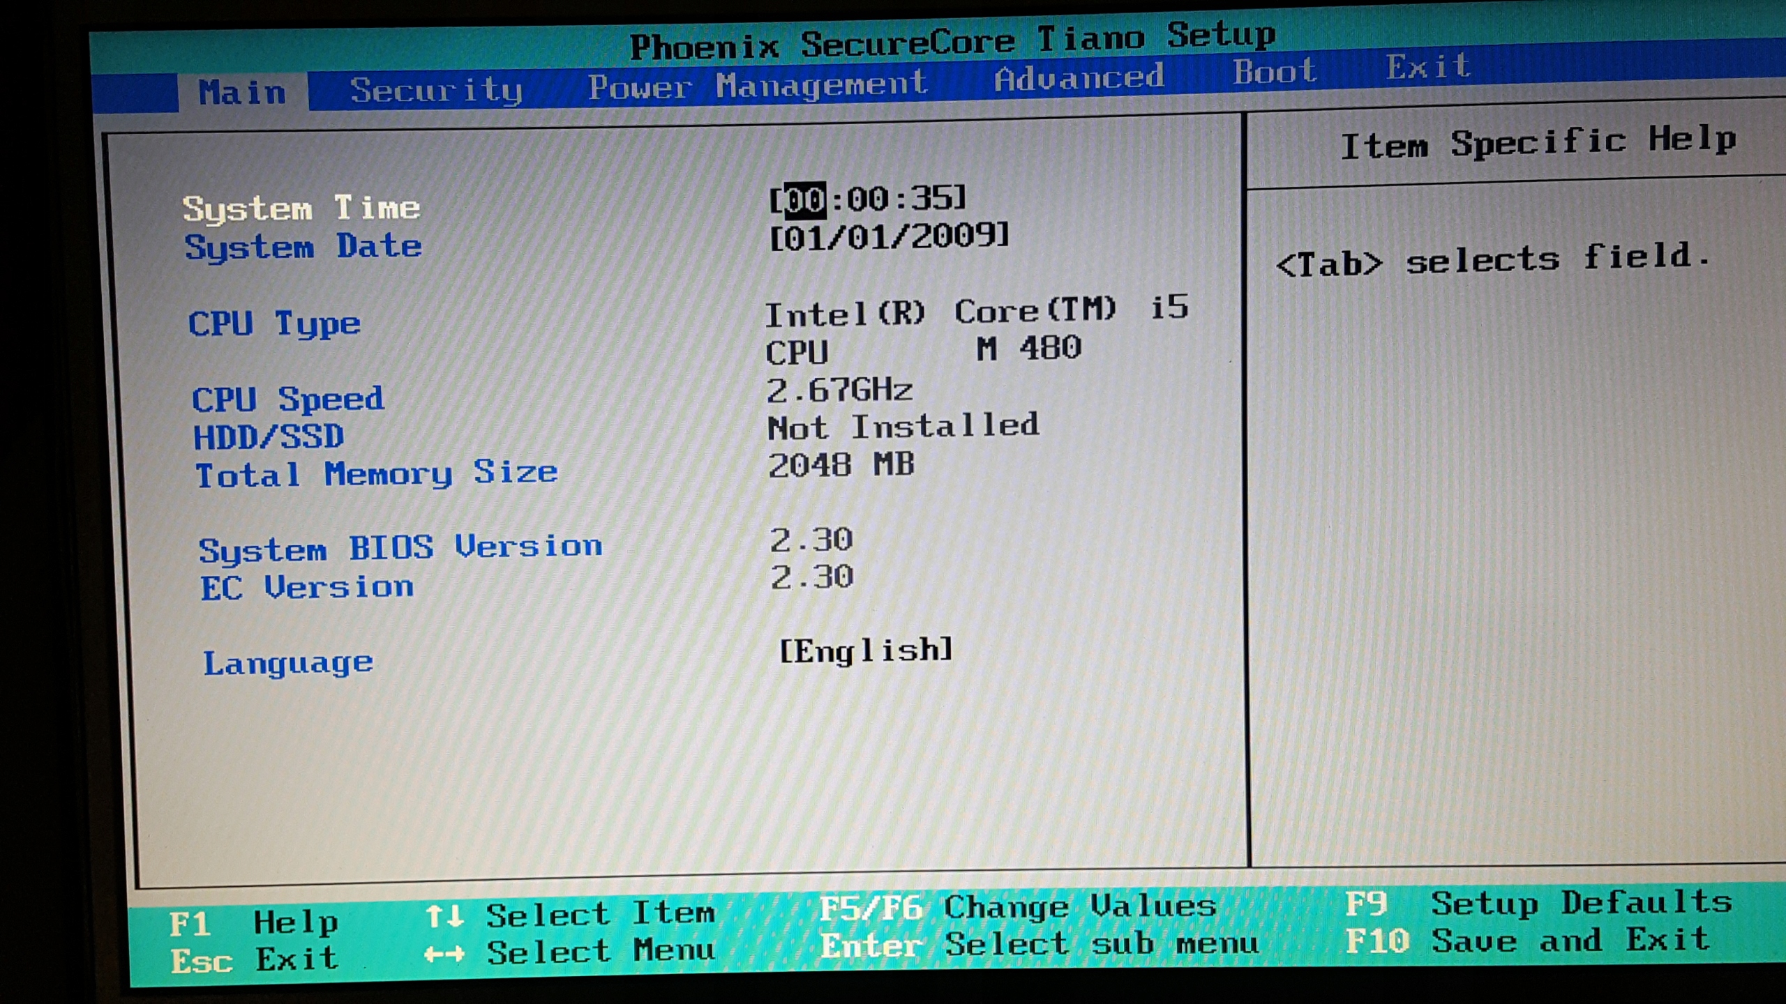Click the F1 Help key hint
The height and width of the screenshot is (1004, 1786).
click(254, 923)
